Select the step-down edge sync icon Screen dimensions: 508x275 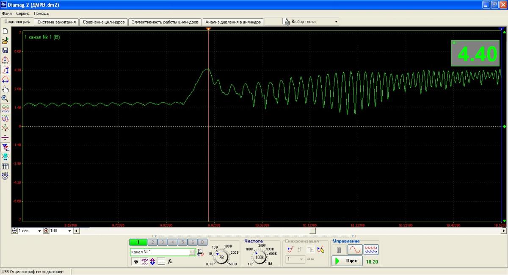tap(310, 249)
